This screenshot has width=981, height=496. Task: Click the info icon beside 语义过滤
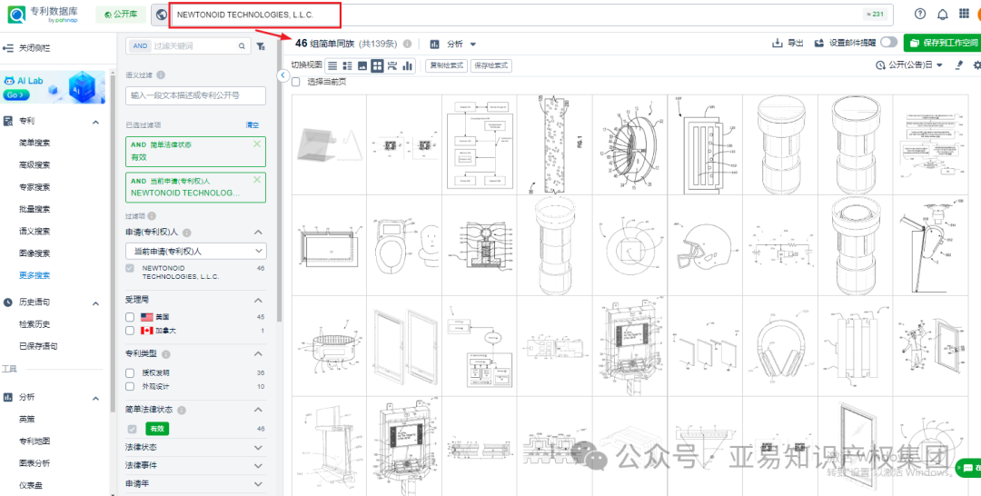(x=161, y=75)
